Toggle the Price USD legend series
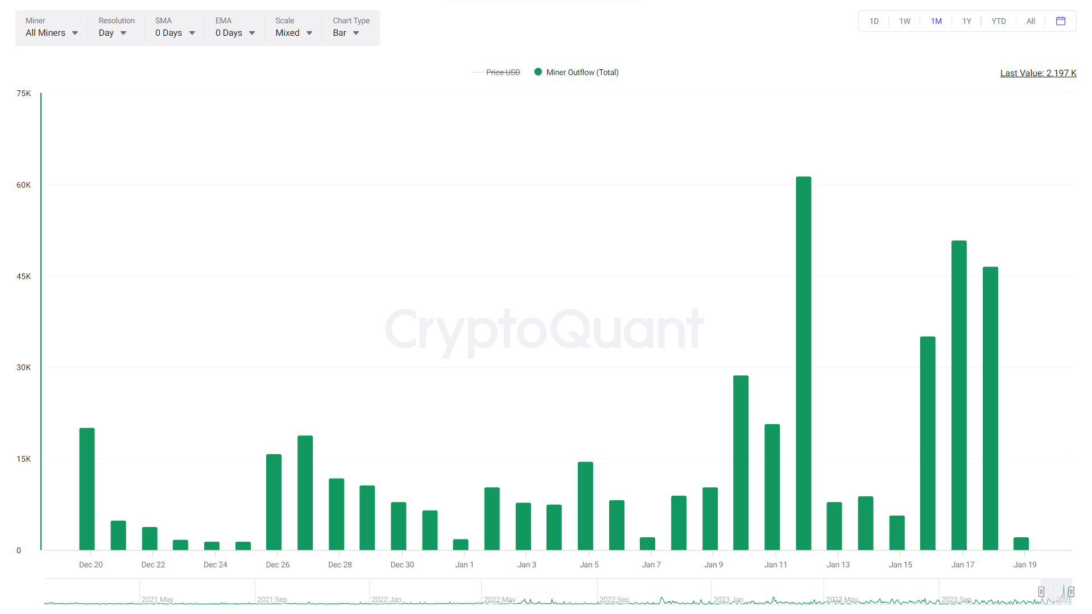The width and height of the screenshot is (1092, 614). [497, 72]
